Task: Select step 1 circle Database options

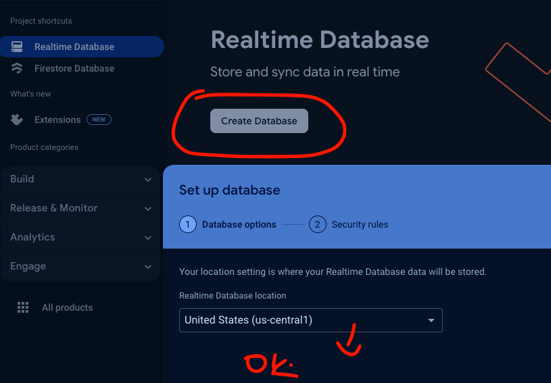Action: coord(188,224)
